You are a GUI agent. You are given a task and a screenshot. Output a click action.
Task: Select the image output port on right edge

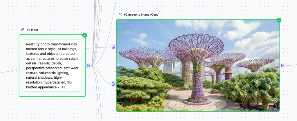coord(283,66)
